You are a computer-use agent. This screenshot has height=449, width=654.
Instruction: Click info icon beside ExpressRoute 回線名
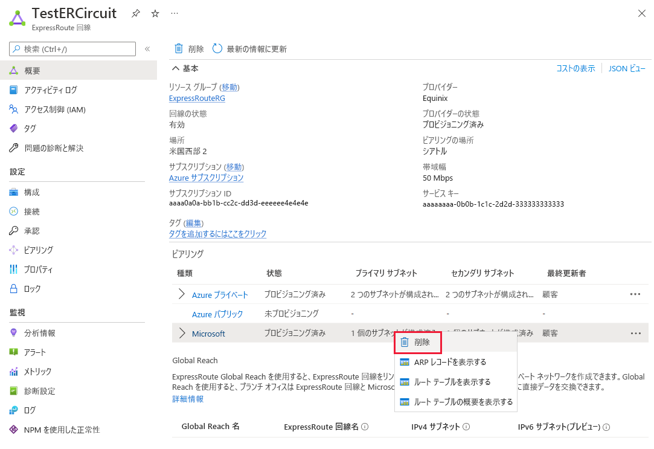(365, 427)
